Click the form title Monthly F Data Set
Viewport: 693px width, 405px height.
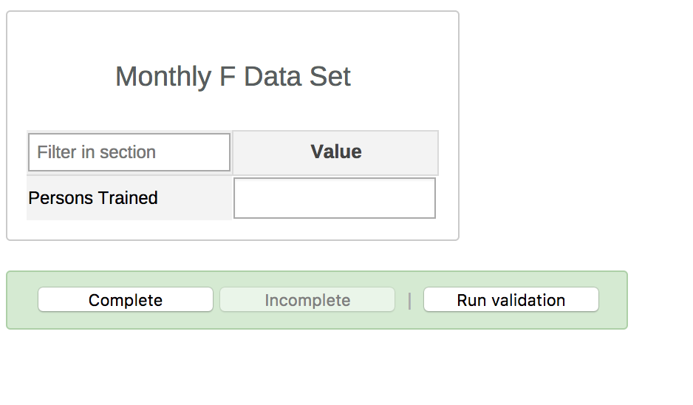(233, 77)
